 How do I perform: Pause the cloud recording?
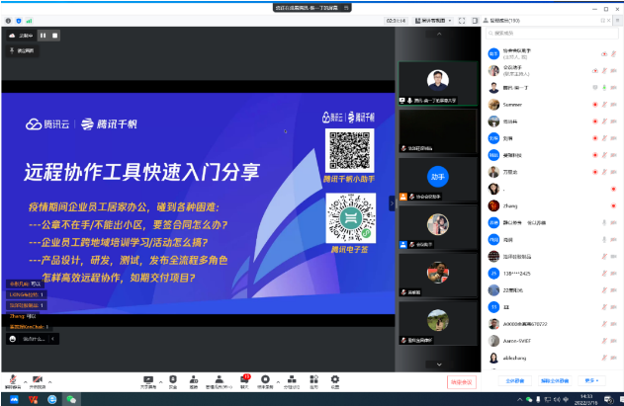click(43, 36)
